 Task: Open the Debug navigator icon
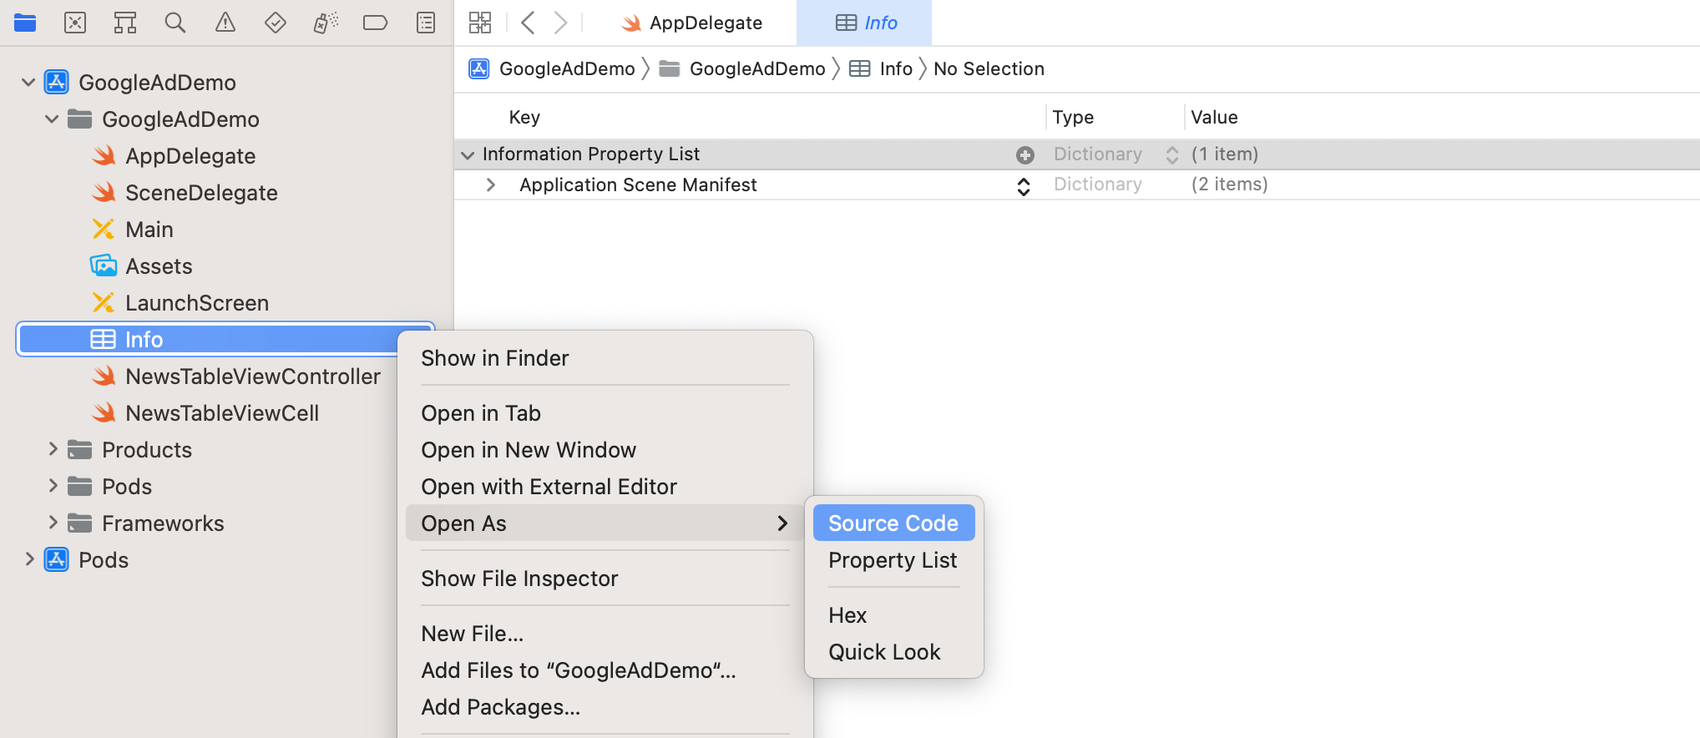pyautogui.click(x=326, y=23)
